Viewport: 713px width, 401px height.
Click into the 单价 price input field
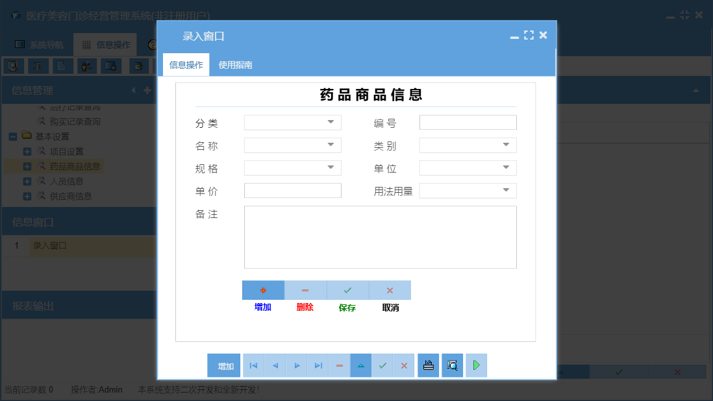tap(292, 191)
